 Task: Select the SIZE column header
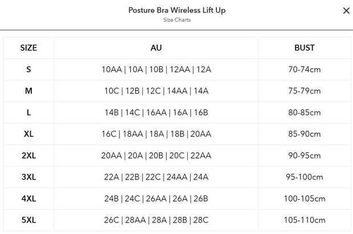tap(28, 48)
